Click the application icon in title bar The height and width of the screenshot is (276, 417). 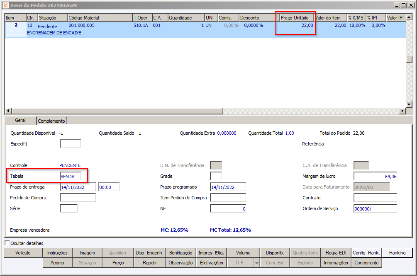5,5
